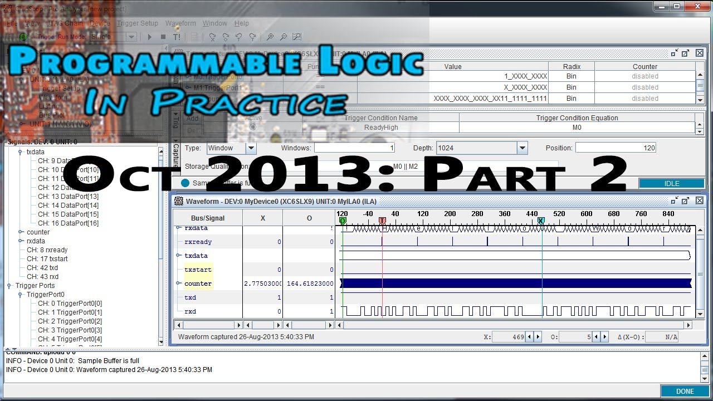Click the Windows count input field
The width and height of the screenshot is (713, 401).
[355, 148]
